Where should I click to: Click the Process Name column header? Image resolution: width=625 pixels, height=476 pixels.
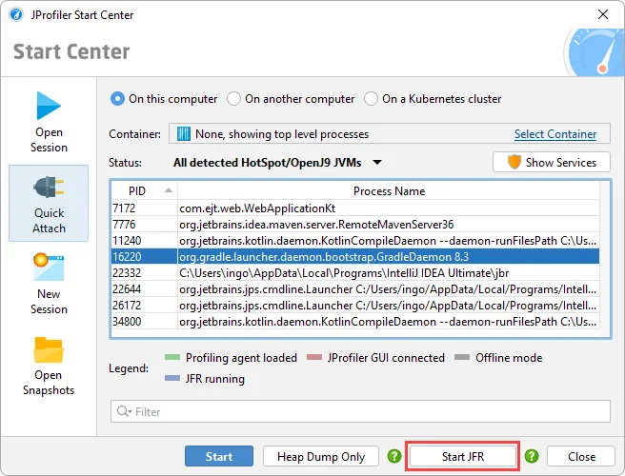(x=389, y=191)
